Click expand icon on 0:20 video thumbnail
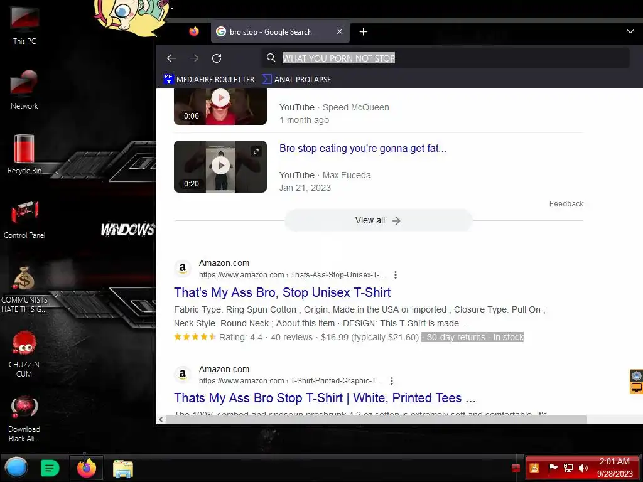 pos(256,151)
